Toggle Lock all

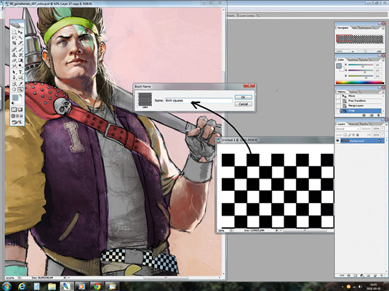coord(358,135)
